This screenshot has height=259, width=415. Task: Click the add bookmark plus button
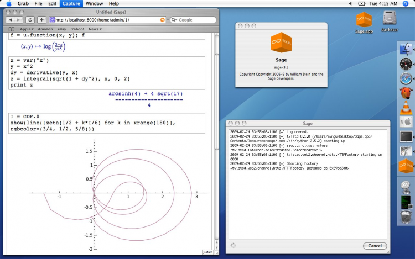click(41, 20)
